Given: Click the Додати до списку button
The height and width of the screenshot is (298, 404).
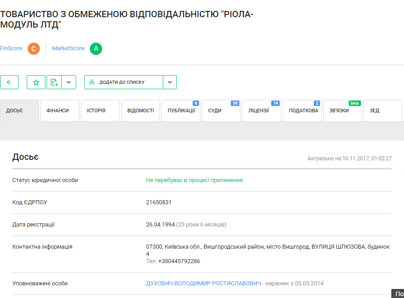Looking at the screenshot, I should pos(123,82).
